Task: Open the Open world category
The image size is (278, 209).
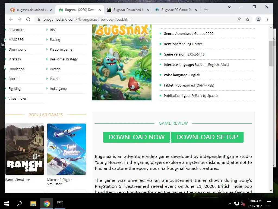Action: pyautogui.click(x=17, y=49)
